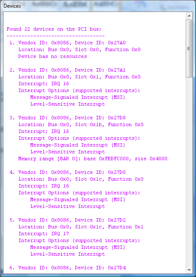Click the dashed separator line under the heading
The image size is (196, 277).
56,36
